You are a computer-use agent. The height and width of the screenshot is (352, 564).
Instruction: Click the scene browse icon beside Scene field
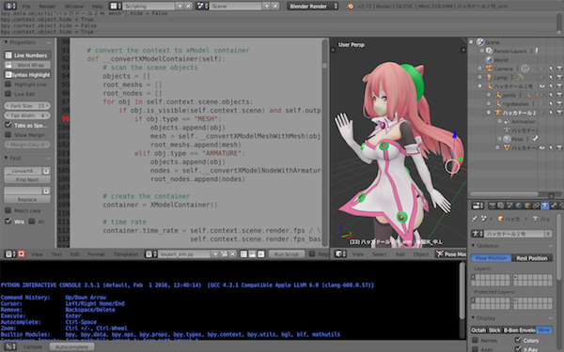coord(202,7)
